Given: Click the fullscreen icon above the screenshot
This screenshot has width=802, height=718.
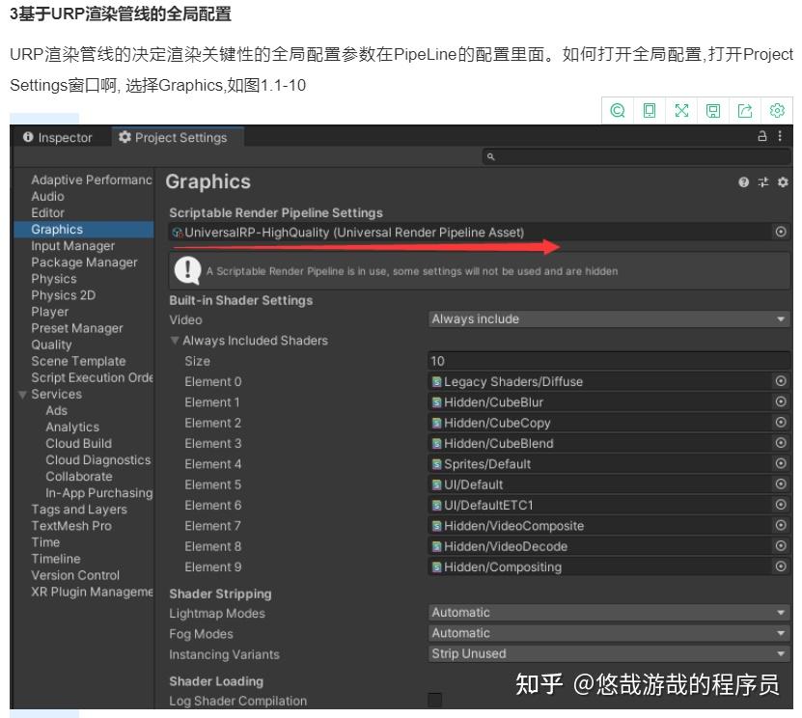Looking at the screenshot, I should tap(682, 110).
